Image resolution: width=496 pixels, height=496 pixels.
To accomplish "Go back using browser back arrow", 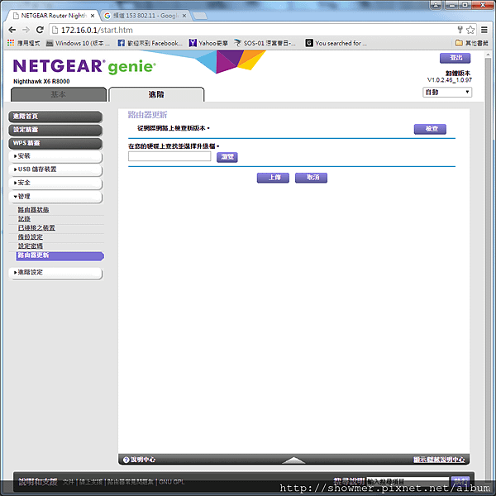I will pyautogui.click(x=12, y=30).
